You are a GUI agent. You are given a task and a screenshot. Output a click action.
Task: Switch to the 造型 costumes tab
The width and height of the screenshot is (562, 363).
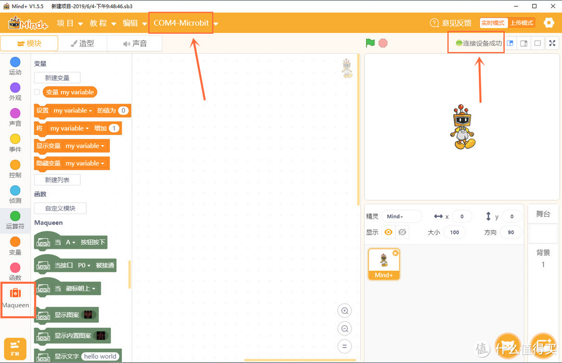[x=82, y=43]
